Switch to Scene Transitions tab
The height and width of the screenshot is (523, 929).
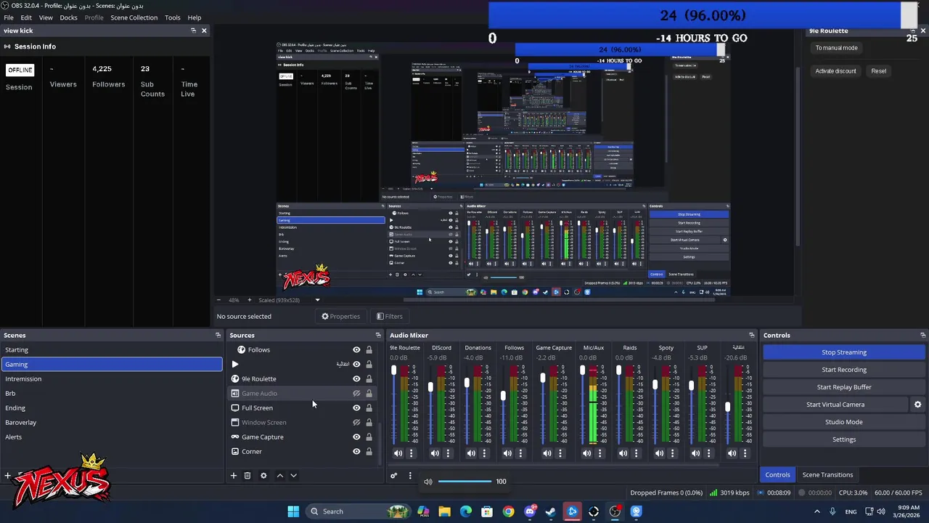point(827,475)
